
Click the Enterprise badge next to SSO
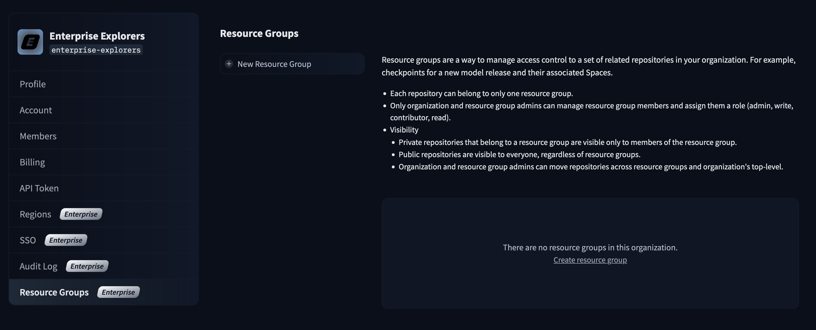tap(66, 240)
